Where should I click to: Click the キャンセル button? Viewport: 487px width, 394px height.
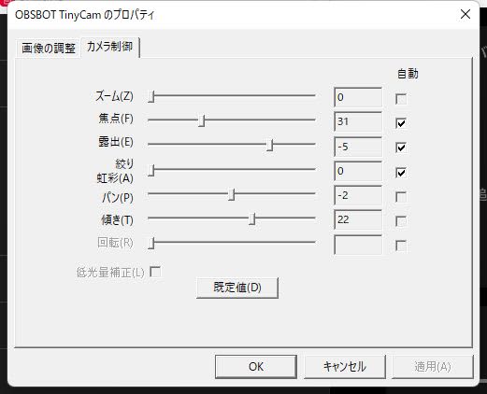tap(345, 367)
